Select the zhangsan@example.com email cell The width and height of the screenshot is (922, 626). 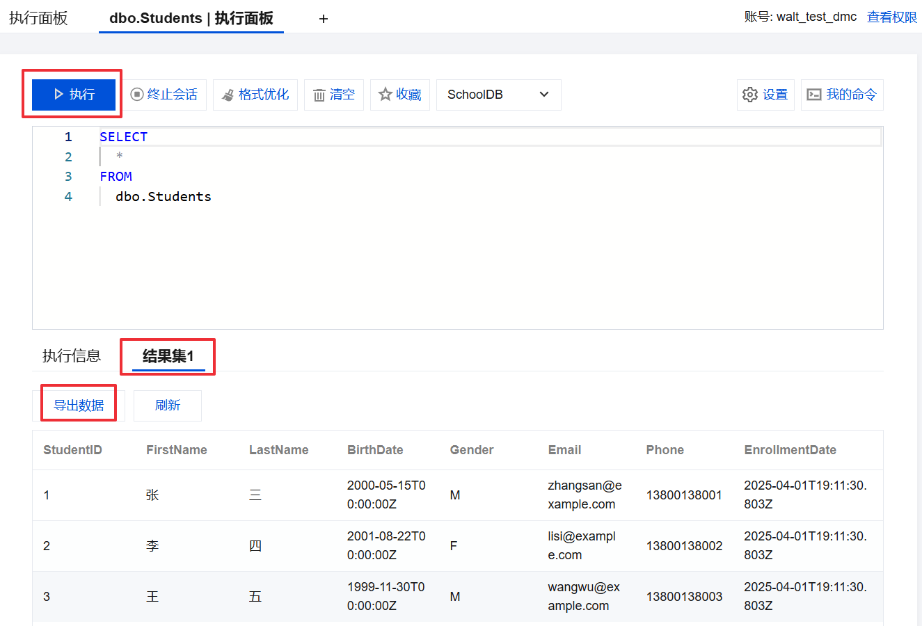(x=585, y=495)
